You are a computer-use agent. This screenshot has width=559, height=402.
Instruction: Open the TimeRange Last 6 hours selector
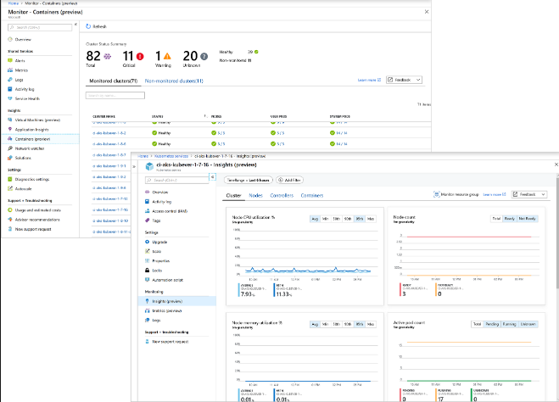249,181
